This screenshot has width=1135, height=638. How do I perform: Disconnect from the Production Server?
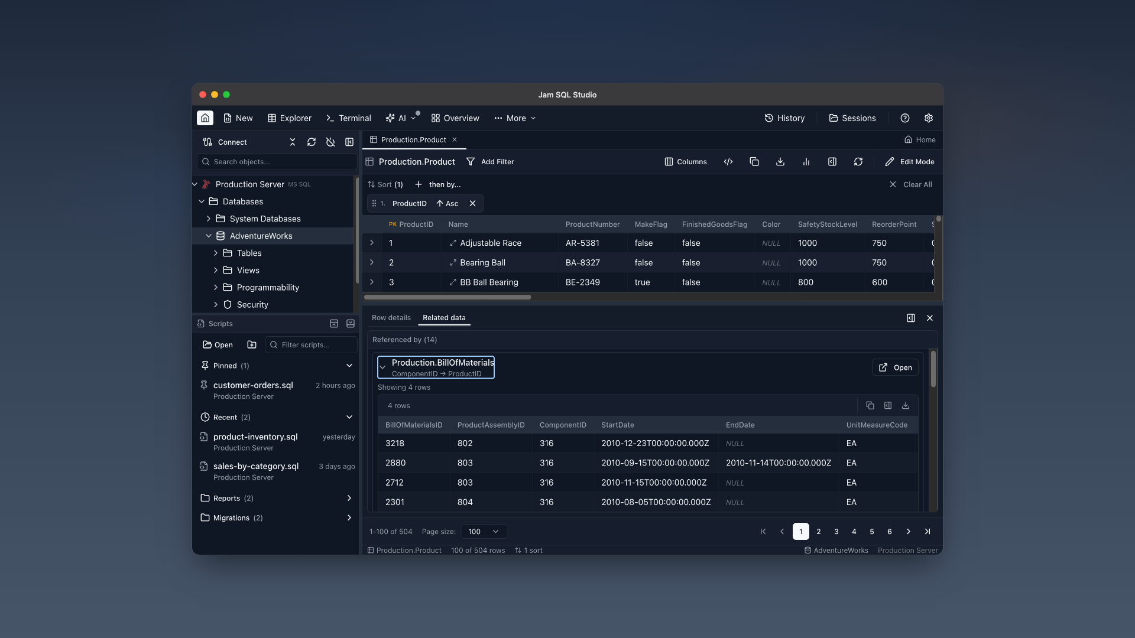pyautogui.click(x=330, y=142)
